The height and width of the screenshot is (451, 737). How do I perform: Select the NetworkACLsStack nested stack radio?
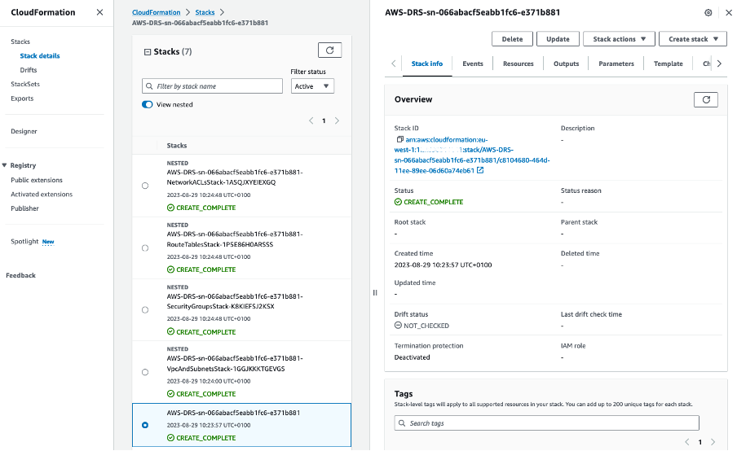(x=145, y=186)
